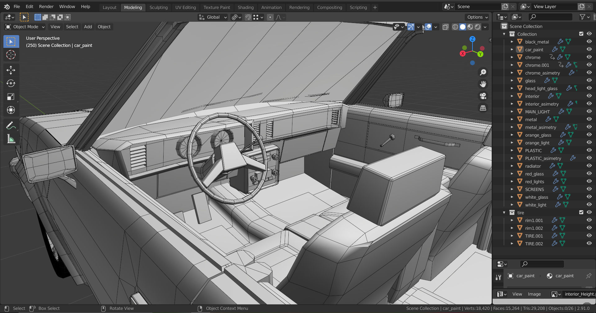Open the Image menu in image editor

pos(534,294)
